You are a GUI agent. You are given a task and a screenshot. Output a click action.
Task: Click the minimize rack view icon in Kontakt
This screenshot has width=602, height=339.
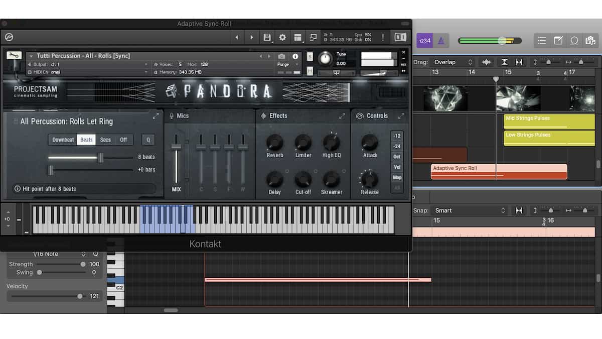313,37
